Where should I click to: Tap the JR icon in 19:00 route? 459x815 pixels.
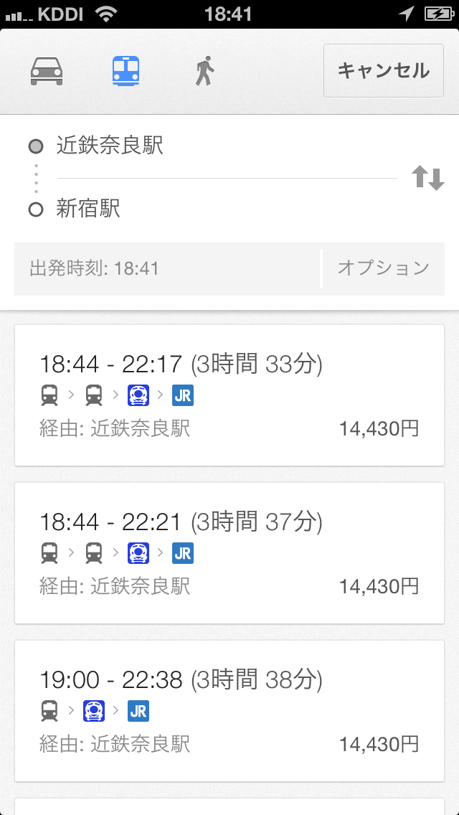click(x=138, y=710)
